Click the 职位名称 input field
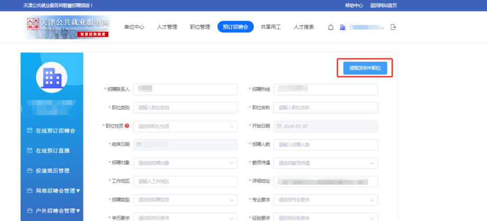Screen dimensions: 487x221 (326, 108)
